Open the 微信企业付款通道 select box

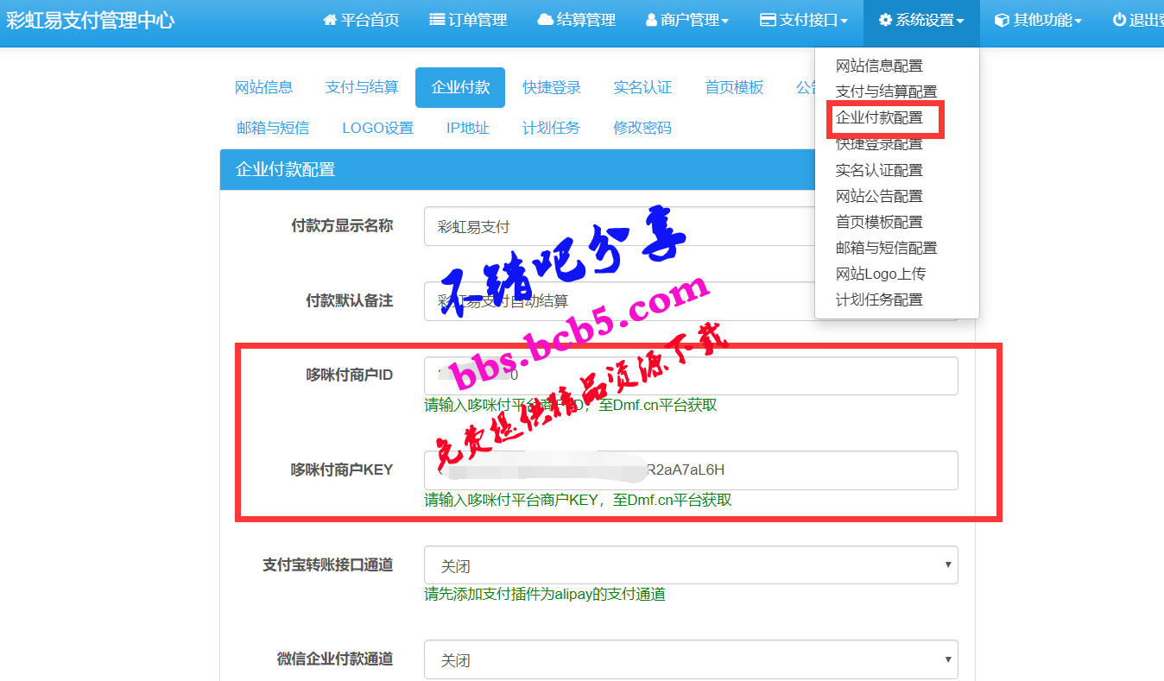tap(691, 659)
